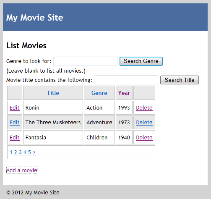Delete the Ronin movie
Image resolution: width=211 pixels, height=199 pixels.
point(144,108)
